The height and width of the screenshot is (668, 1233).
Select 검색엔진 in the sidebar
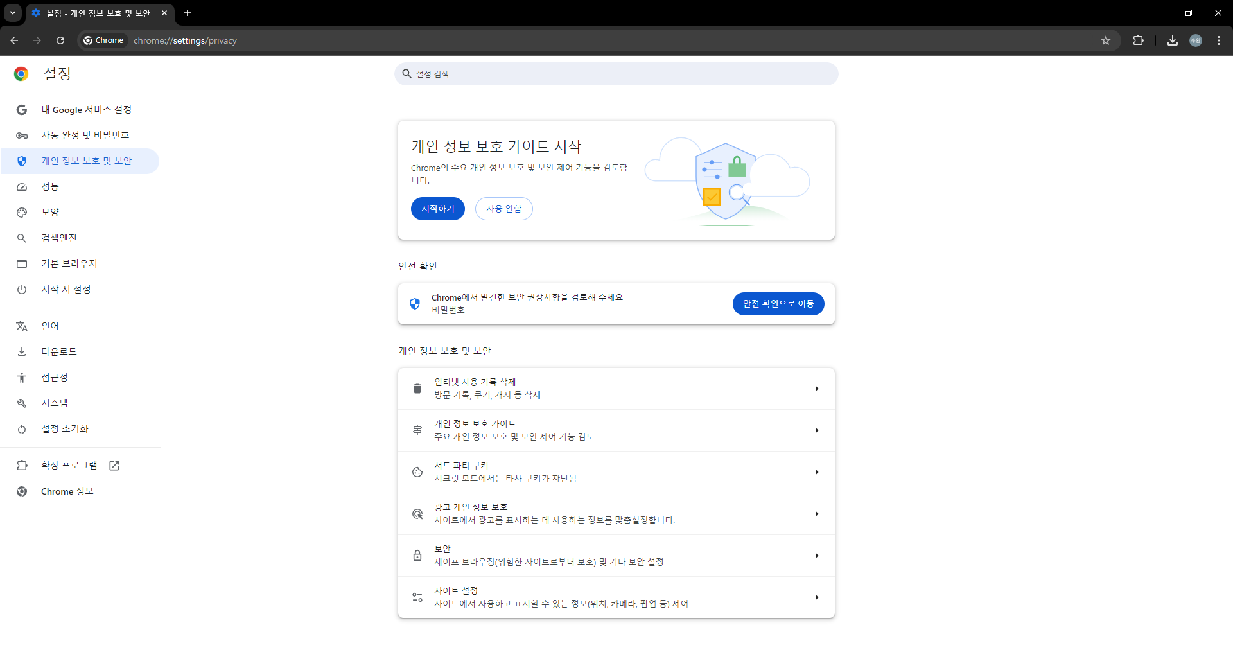click(59, 238)
